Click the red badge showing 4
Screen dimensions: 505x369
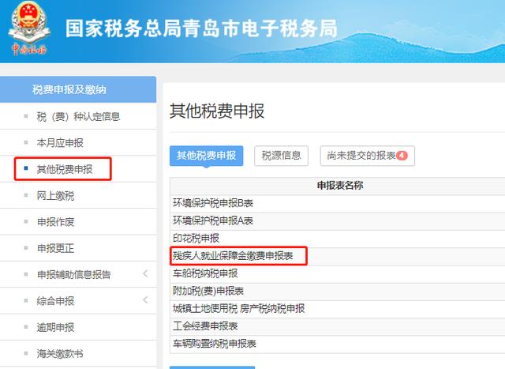tap(402, 156)
